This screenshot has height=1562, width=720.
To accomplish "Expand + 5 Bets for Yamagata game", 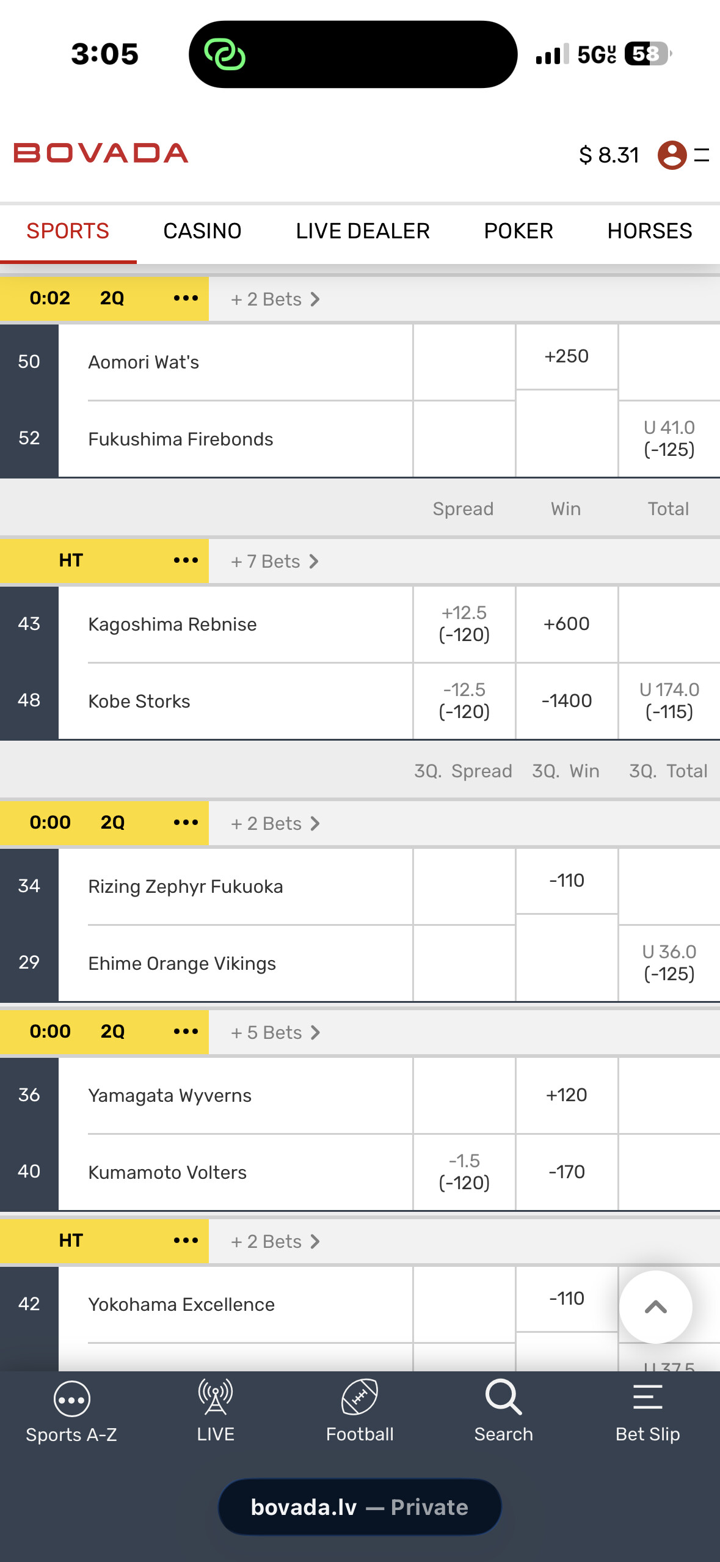I will click(x=275, y=1032).
